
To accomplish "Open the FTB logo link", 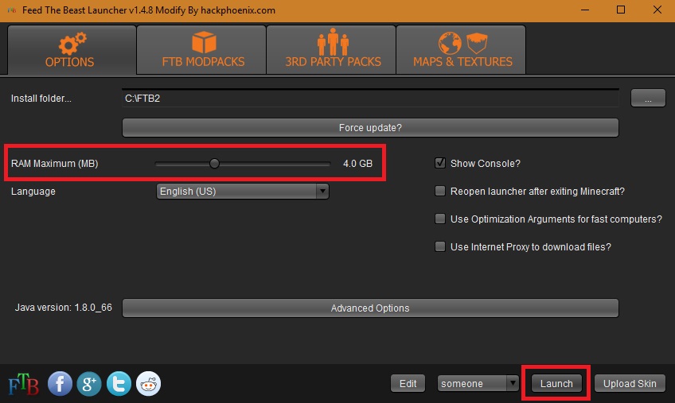I will pyautogui.click(x=24, y=384).
